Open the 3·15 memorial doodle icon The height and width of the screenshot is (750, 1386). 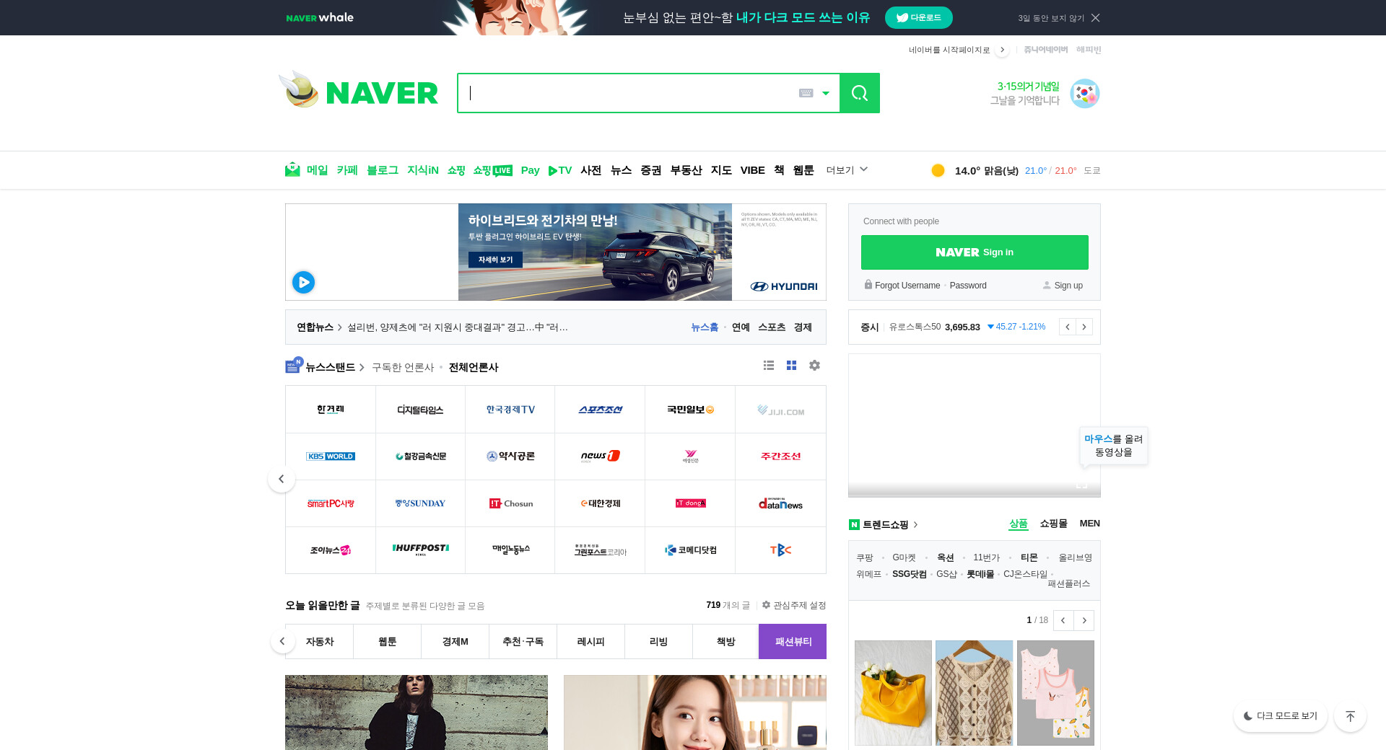click(1084, 94)
